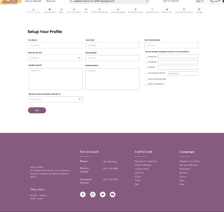Screen dimensions: 224x212
Task: Focus the Shop Address field
Action: (112, 58)
